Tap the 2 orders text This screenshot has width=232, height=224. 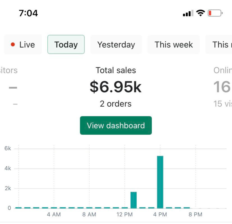pos(116,104)
